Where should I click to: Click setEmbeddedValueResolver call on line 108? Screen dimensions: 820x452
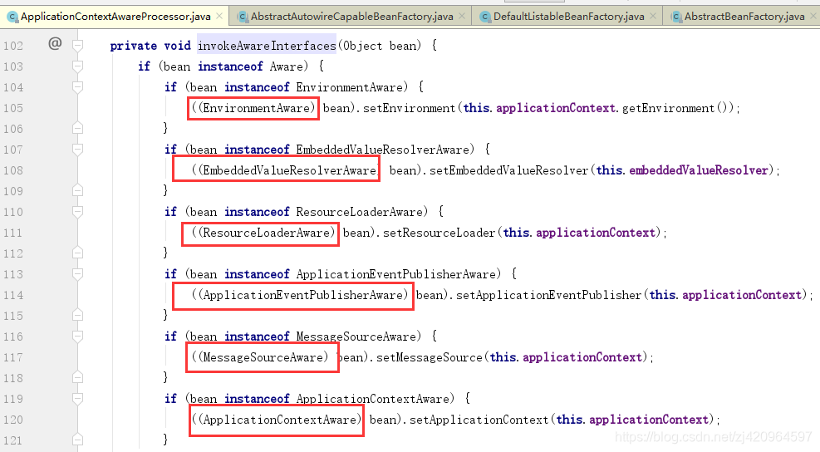(x=508, y=170)
